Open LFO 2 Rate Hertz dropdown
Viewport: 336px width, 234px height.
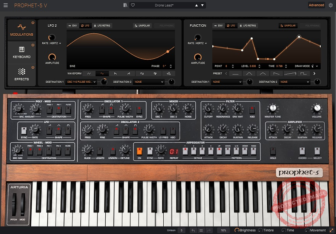52,43
